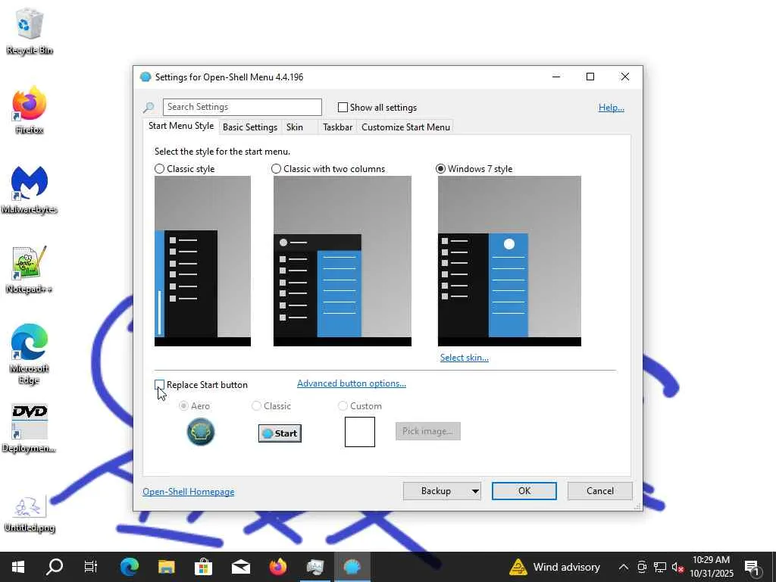This screenshot has width=776, height=582.
Task: Open Microsoft Store from the taskbar
Action: tap(203, 567)
